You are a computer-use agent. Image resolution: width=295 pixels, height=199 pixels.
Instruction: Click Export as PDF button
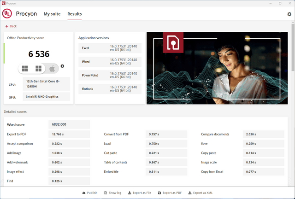point(170,193)
